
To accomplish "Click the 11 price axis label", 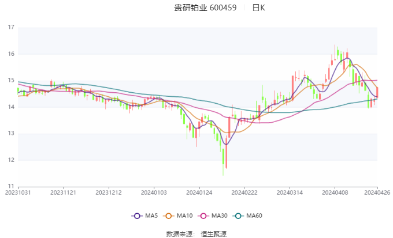I will [11, 186].
